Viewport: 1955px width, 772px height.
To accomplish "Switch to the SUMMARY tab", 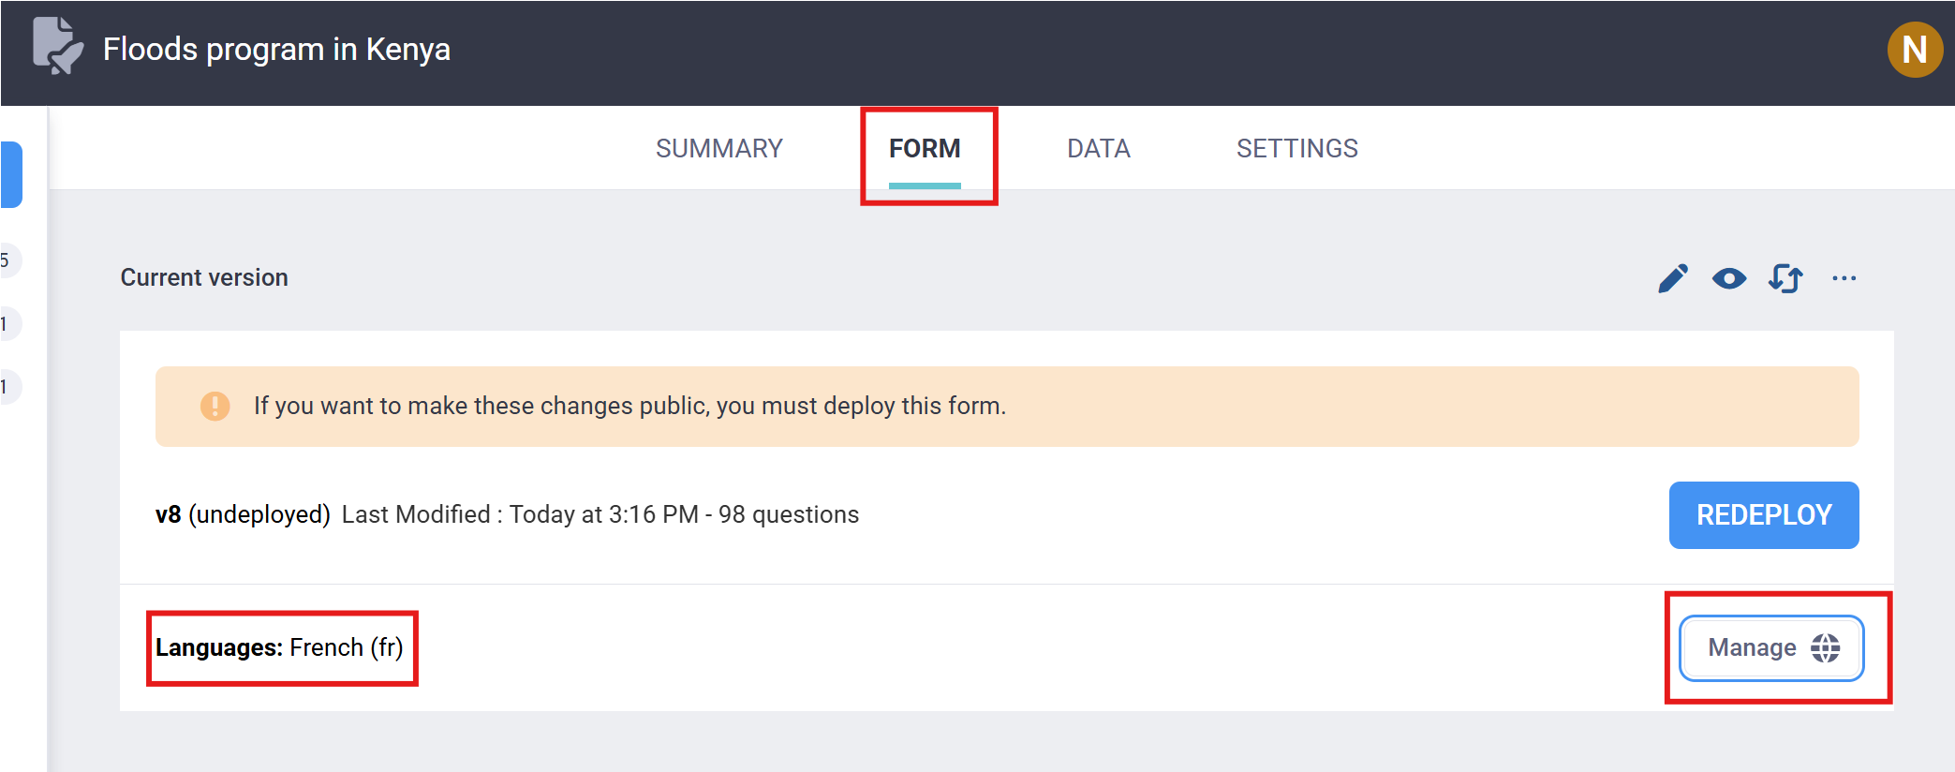I will pyautogui.click(x=718, y=148).
